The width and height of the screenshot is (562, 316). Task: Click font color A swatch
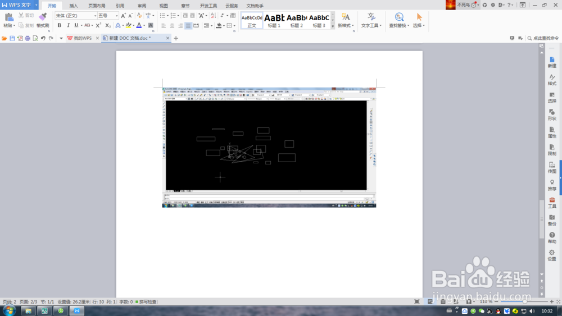[139, 25]
